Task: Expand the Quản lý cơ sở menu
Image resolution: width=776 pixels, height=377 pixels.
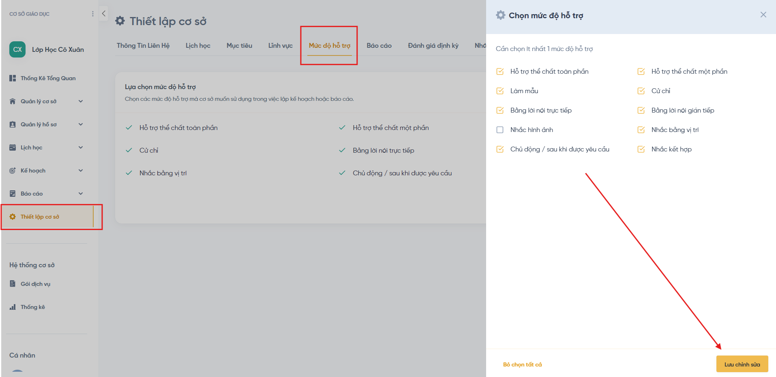Action: pyautogui.click(x=81, y=101)
